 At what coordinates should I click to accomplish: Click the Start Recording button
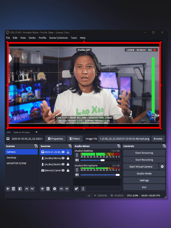click(144, 160)
